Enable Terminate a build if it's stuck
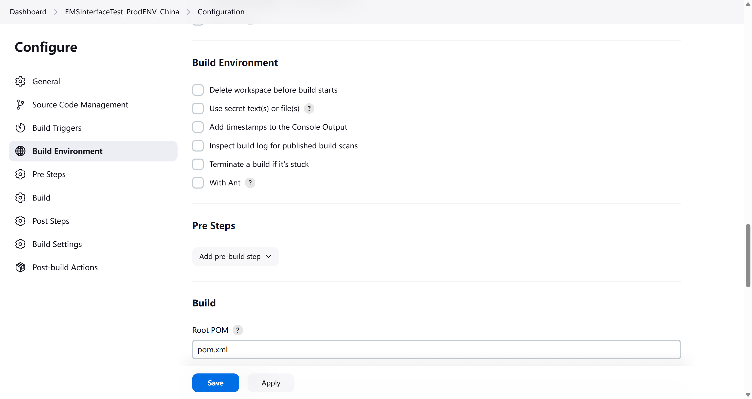 (198, 164)
